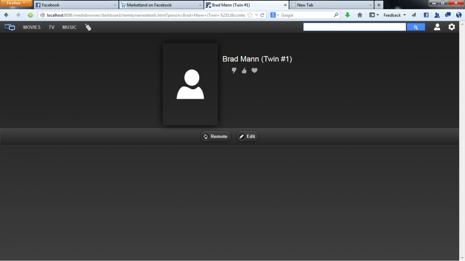
Task: Open the Media Browser home logo icon
Action: pos(10,27)
